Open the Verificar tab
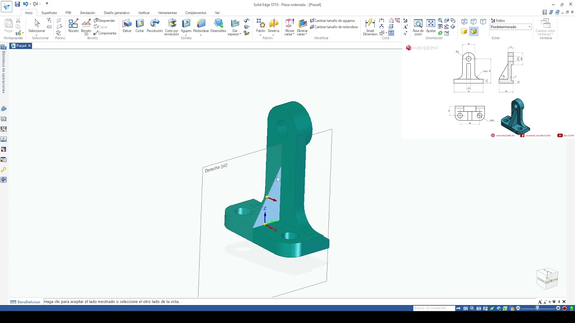 144,13
